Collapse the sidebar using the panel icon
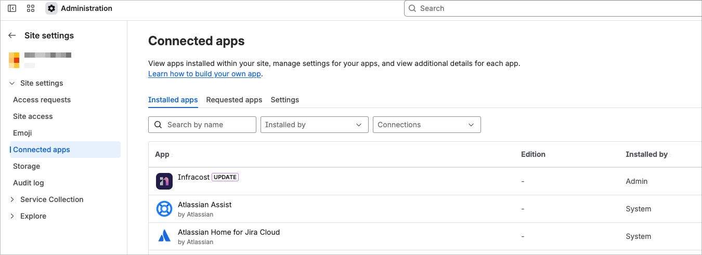The height and width of the screenshot is (255, 702). tap(12, 8)
